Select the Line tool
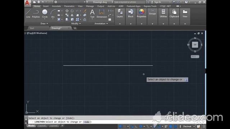The height and width of the screenshot is (129, 230). (x=28, y=14)
